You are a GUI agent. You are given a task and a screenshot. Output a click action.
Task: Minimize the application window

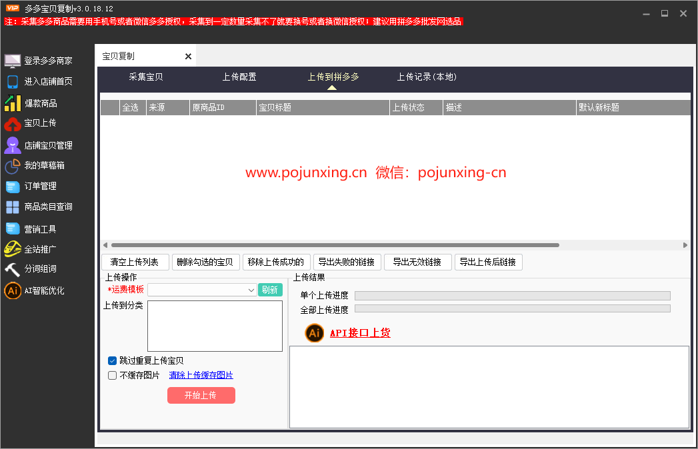click(x=647, y=14)
